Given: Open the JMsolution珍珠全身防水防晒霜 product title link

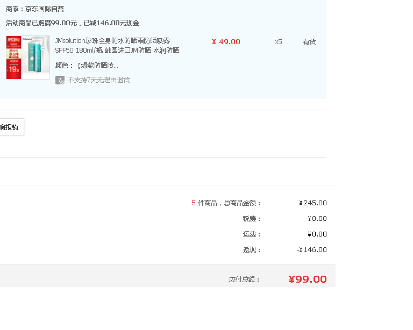Looking at the screenshot, I should (x=117, y=45).
